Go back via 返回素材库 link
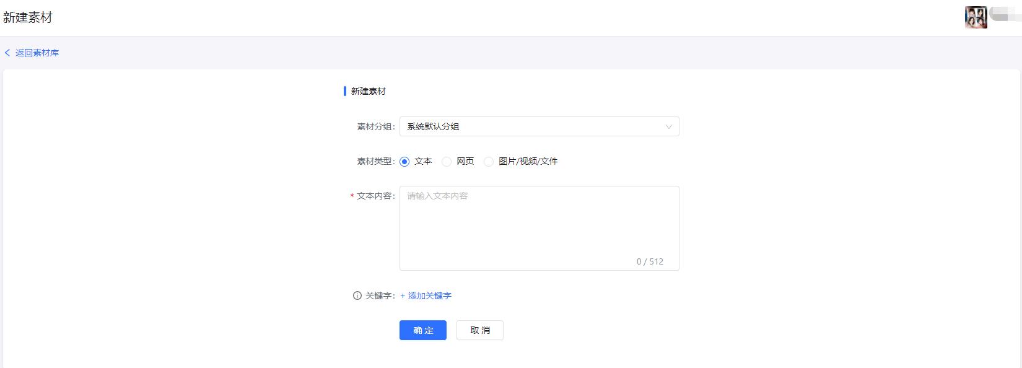Viewport: 1022px width, 368px height. pyautogui.click(x=37, y=53)
